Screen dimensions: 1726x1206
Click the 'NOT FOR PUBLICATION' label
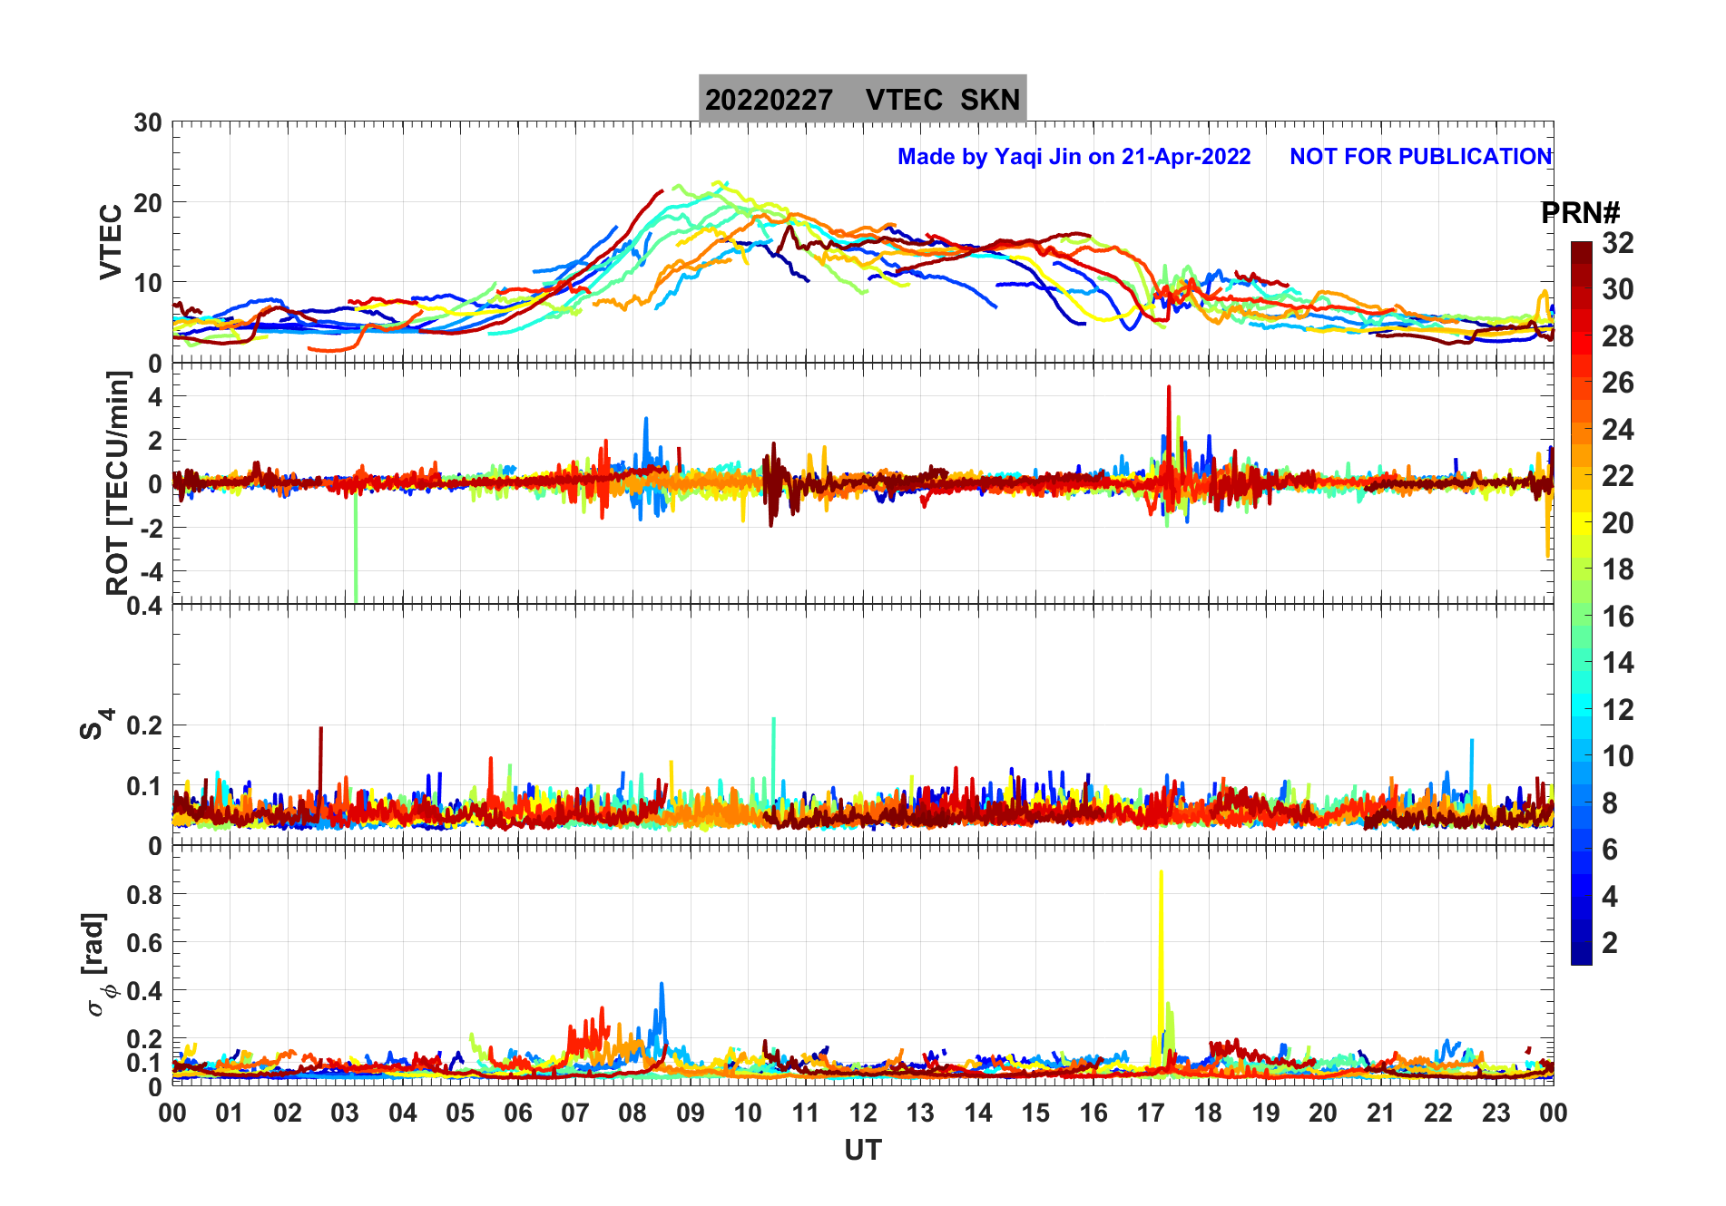pyautogui.click(x=1421, y=157)
